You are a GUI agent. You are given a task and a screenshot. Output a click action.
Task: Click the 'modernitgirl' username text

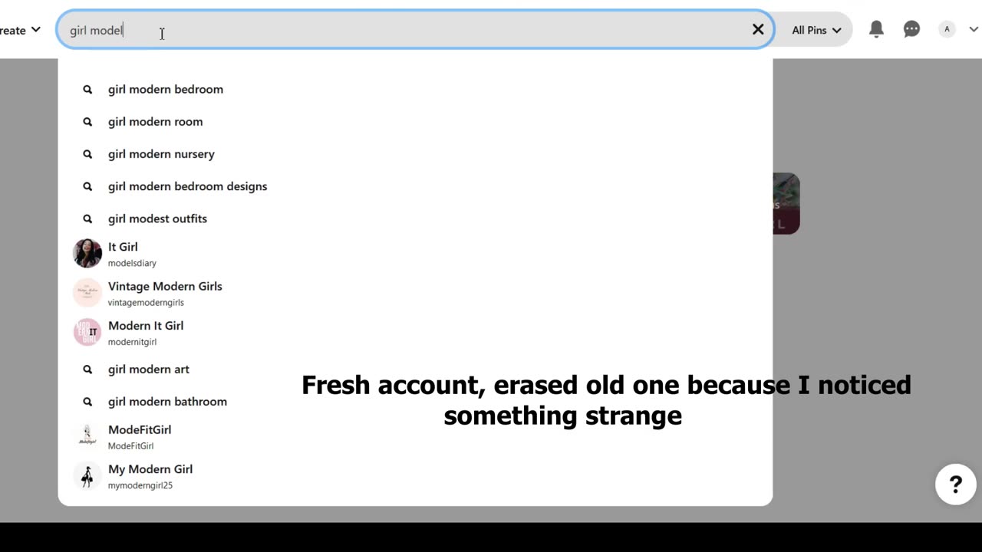click(132, 342)
